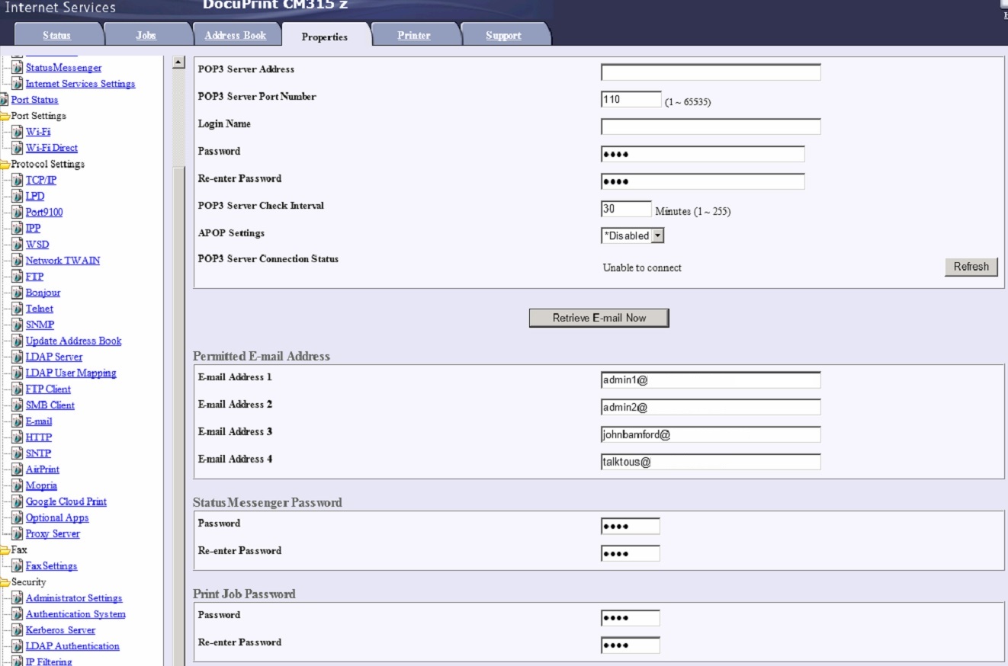The width and height of the screenshot is (1008, 666).
Task: Click the page icon beside FTP
Action: click(x=18, y=277)
